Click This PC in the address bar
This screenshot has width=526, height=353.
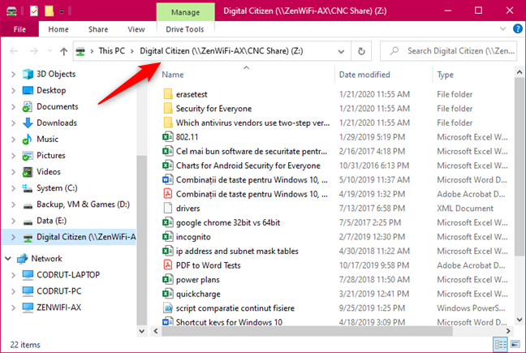[x=112, y=51]
